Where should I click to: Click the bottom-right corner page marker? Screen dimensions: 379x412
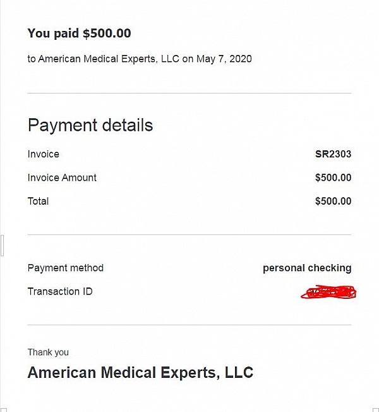(376, 410)
